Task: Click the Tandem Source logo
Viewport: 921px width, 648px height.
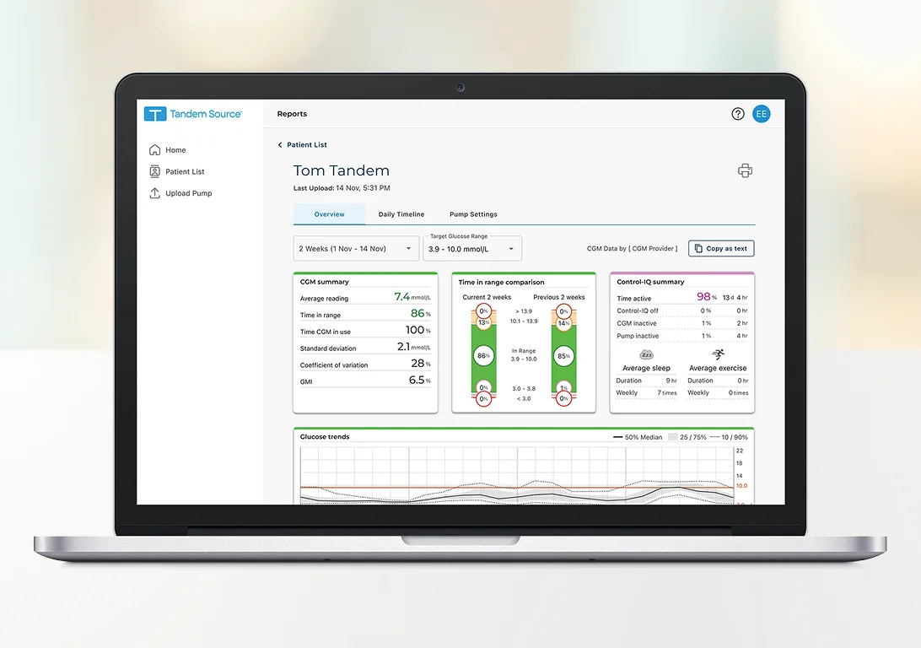Action: [192, 113]
